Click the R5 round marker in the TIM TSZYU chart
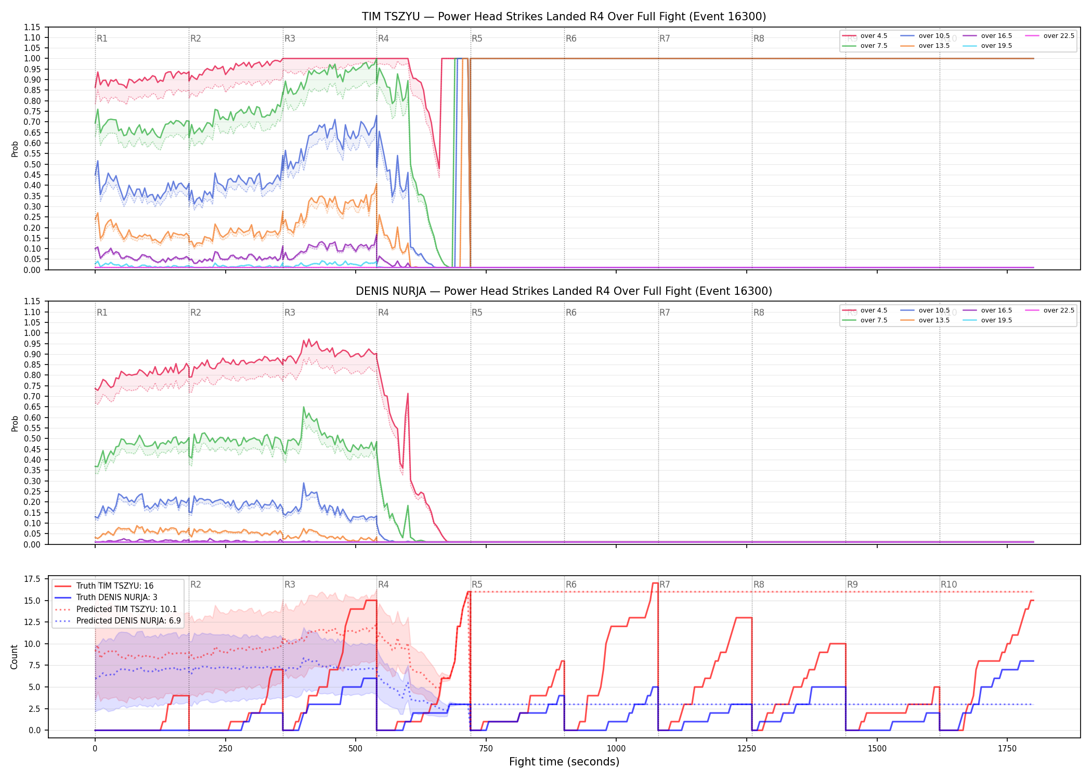Viewport: 1092px width, 780px height. (x=477, y=38)
